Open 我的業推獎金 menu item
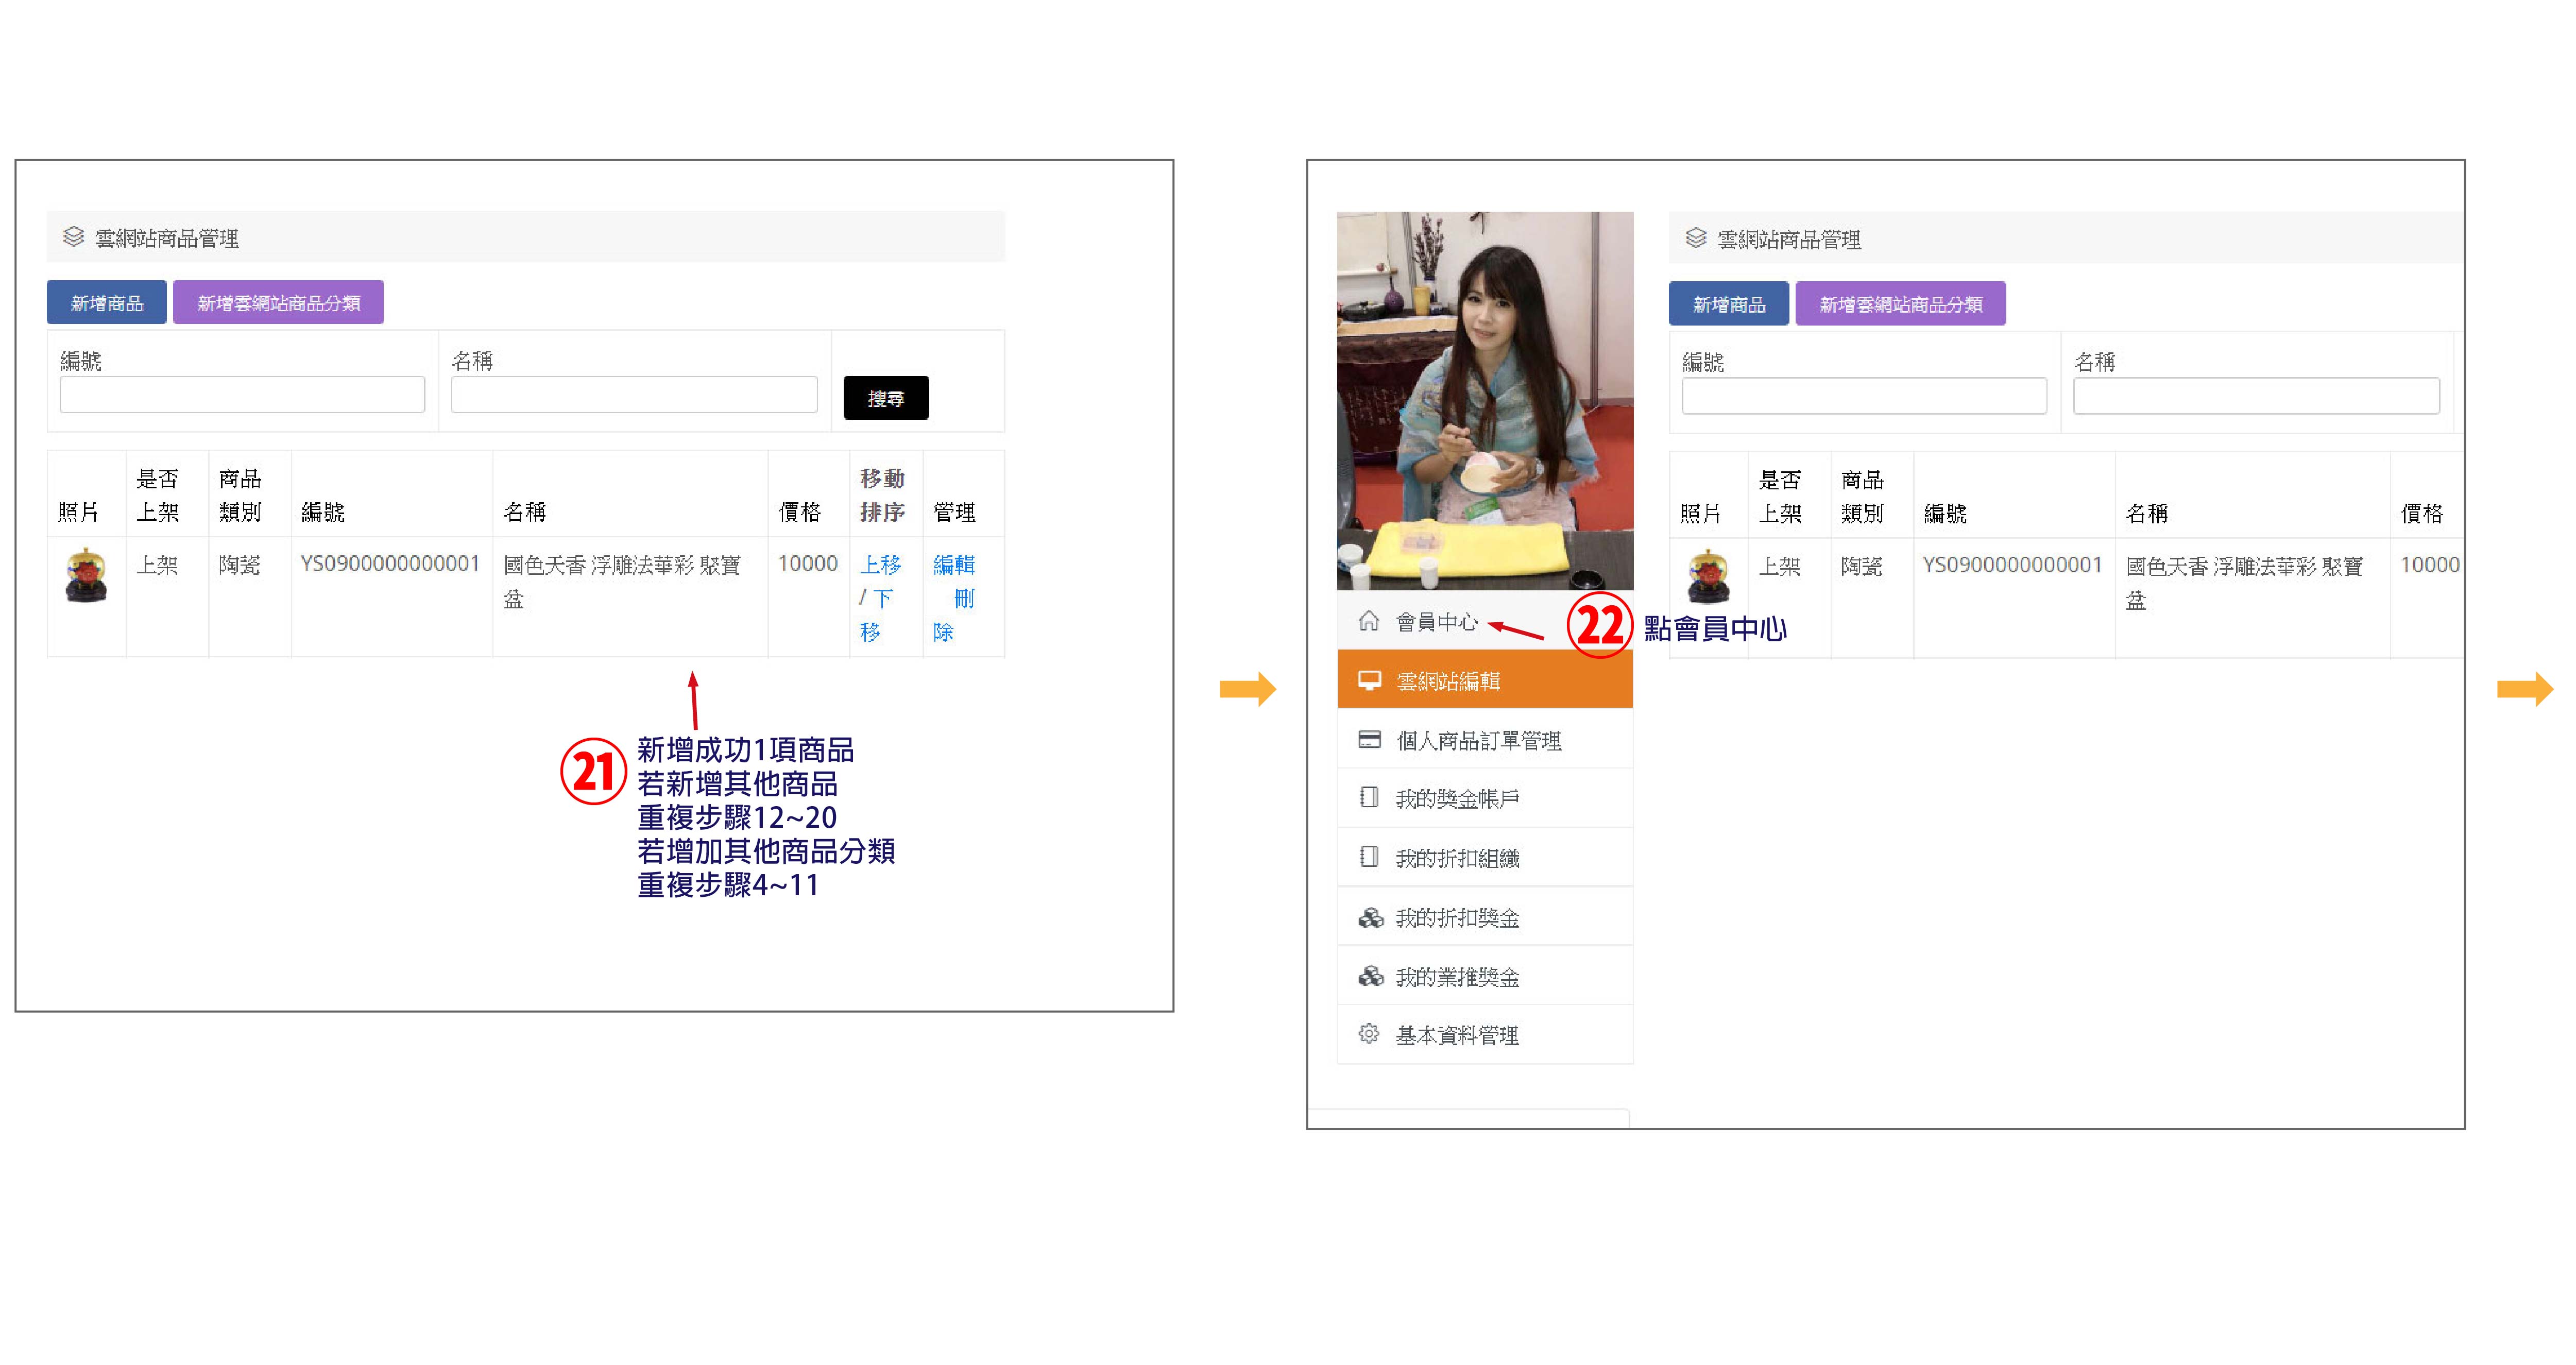The width and height of the screenshot is (2576, 1365). point(1485,976)
